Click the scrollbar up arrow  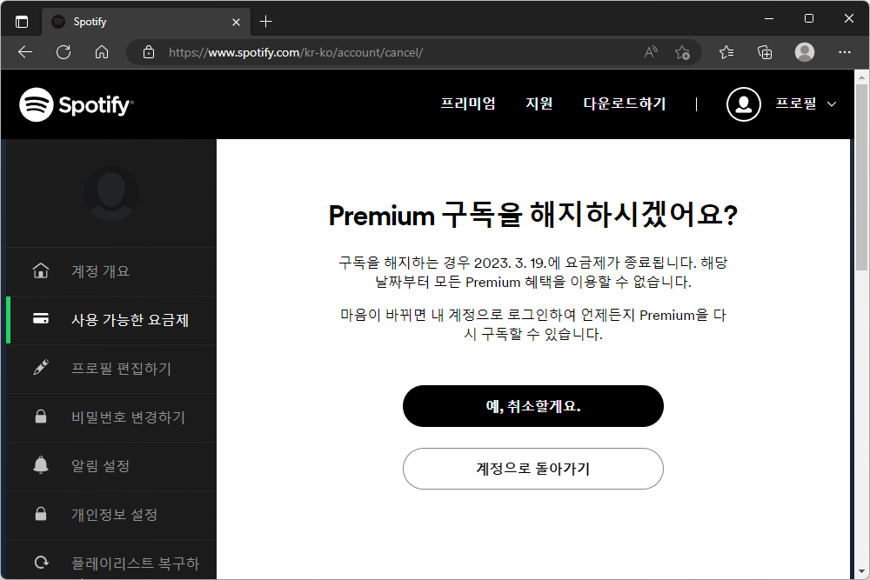click(861, 77)
